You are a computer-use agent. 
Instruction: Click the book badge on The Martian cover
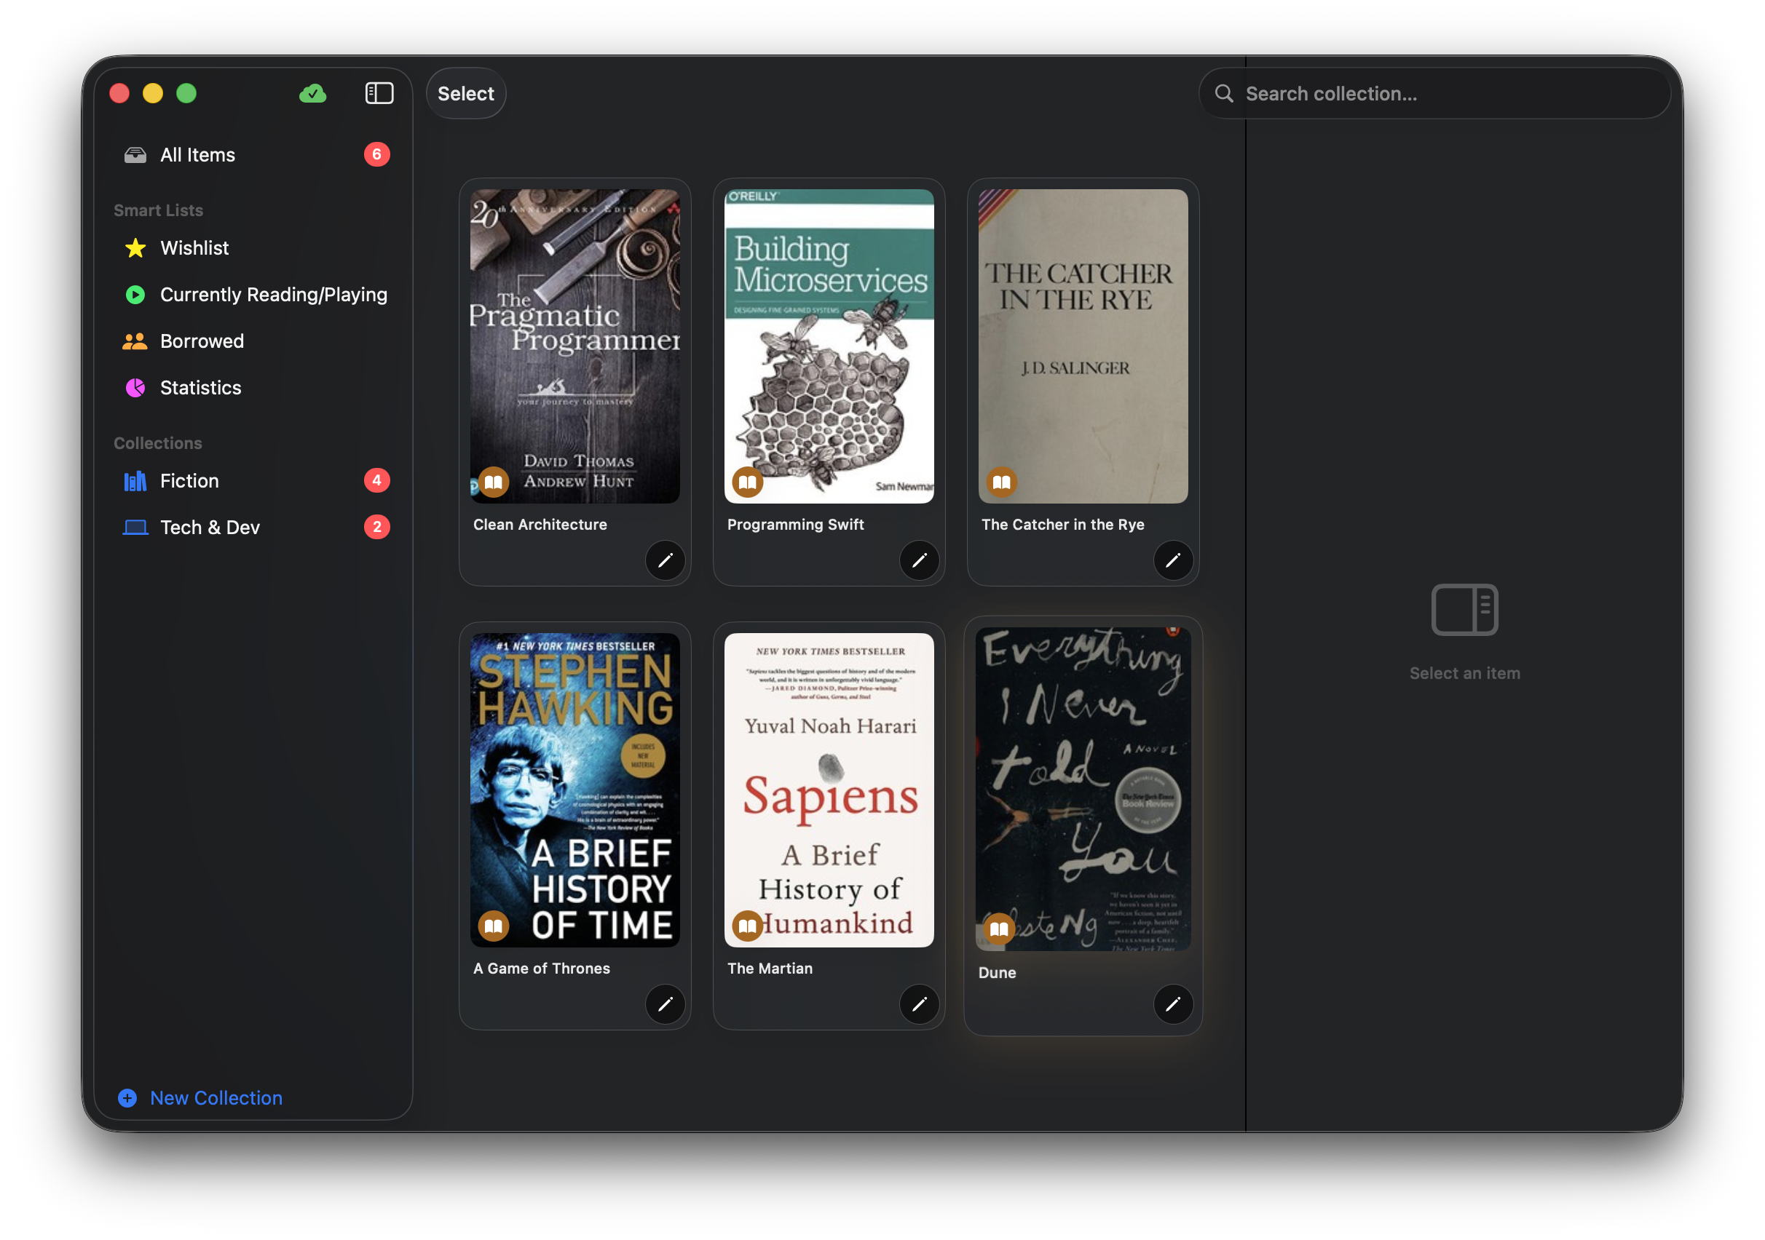point(747,926)
